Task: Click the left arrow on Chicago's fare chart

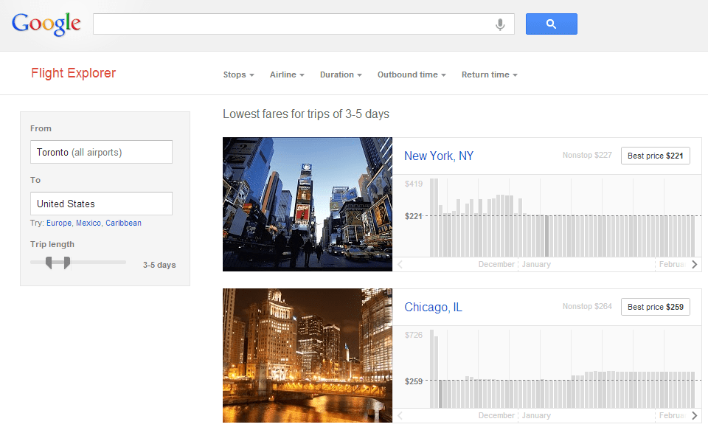Action: 399,415
